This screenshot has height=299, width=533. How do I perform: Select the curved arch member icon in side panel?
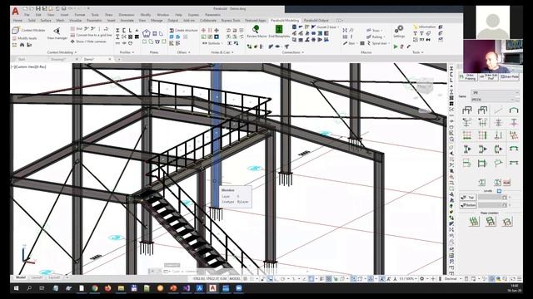click(514, 110)
